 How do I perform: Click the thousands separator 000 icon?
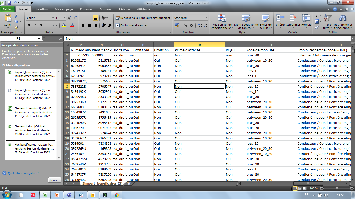(x=192, y=25)
